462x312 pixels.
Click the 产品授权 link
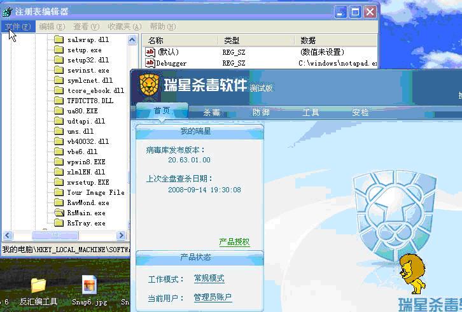tap(235, 242)
